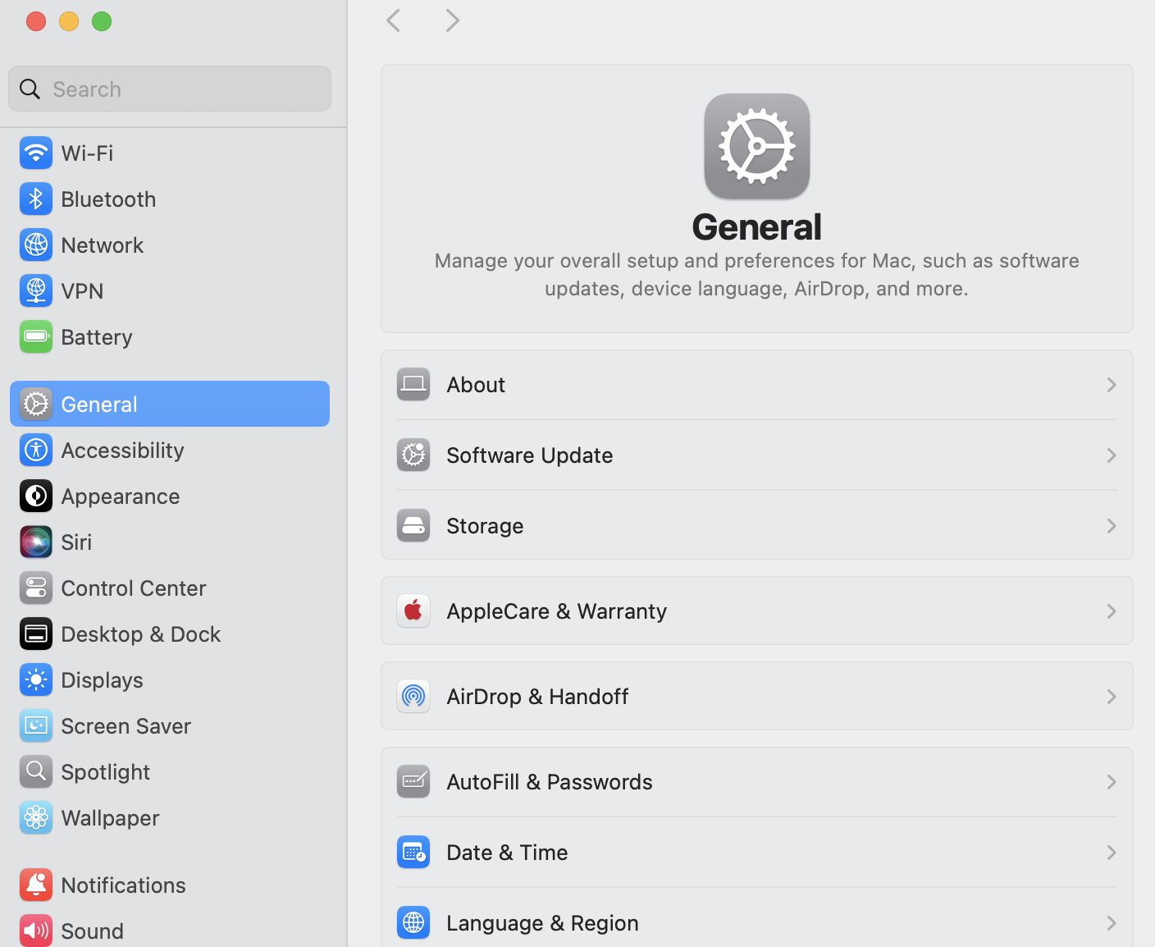Select the Network globe icon in the sidebar
Screen dimensions: 1155x947
coord(36,245)
